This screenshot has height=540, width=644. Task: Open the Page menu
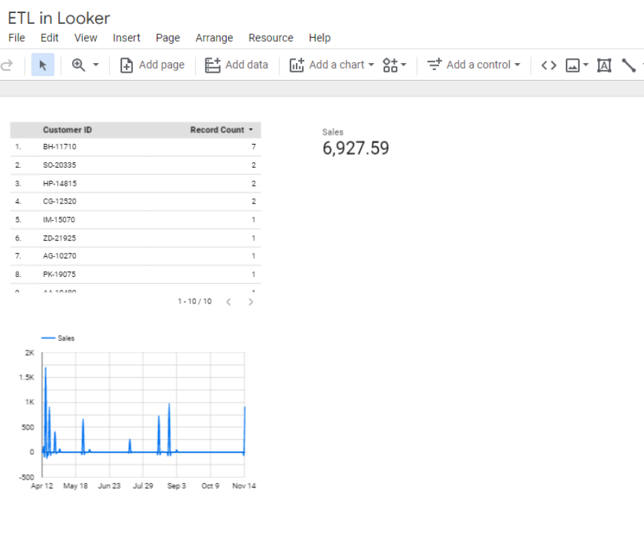coord(168,38)
